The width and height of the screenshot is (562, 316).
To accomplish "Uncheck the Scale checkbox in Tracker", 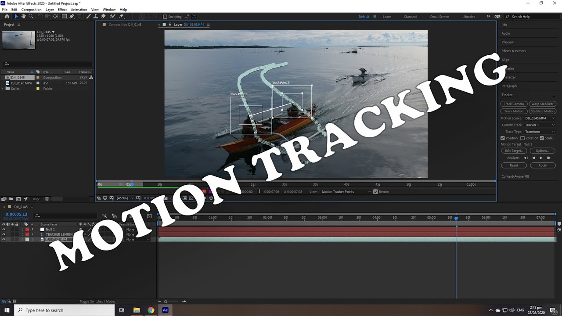I will [542, 138].
